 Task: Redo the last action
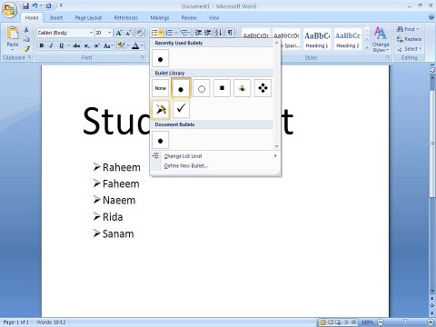click(x=48, y=5)
